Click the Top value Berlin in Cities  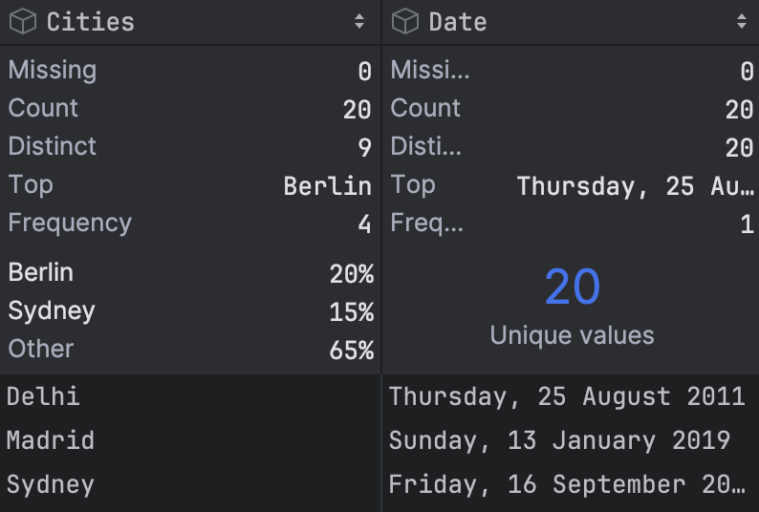pyautogui.click(x=328, y=186)
